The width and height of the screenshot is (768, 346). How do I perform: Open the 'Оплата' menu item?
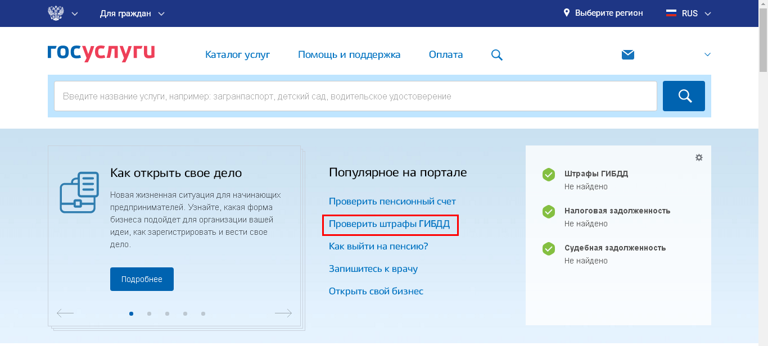pyautogui.click(x=445, y=54)
